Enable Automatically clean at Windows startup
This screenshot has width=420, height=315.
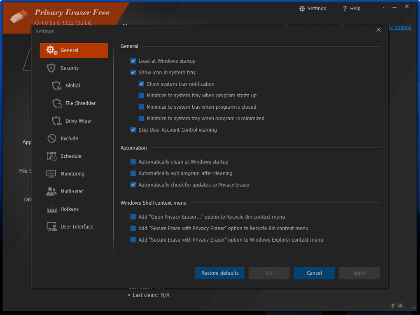[133, 162]
